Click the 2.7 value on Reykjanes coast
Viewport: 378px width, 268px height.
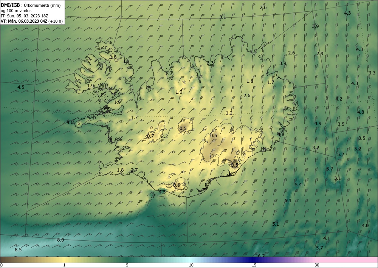(134, 170)
